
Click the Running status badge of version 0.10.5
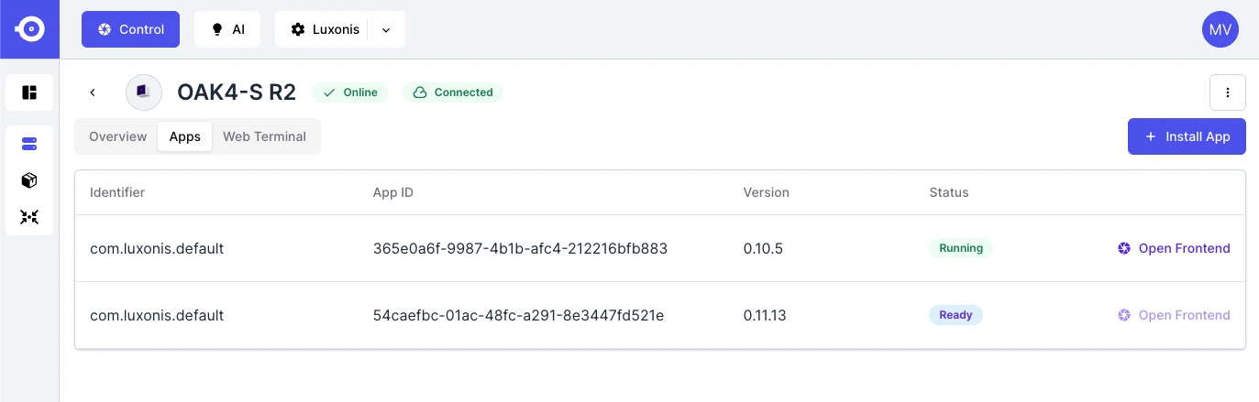point(961,248)
